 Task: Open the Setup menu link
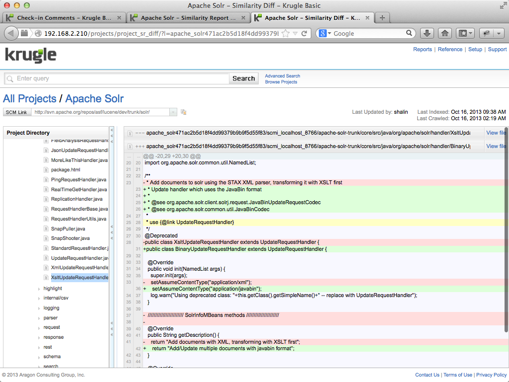coord(475,49)
